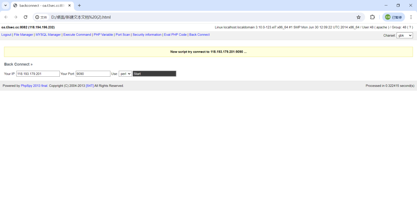Open the extensions puzzle icon

[x=372, y=17]
